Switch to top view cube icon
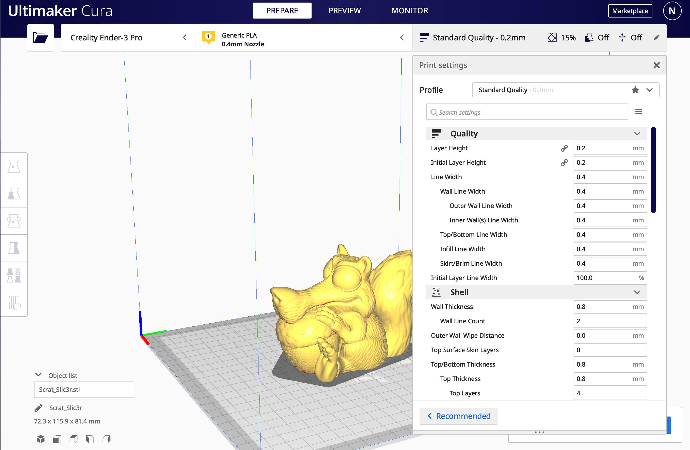The width and height of the screenshot is (690, 450). (74, 439)
